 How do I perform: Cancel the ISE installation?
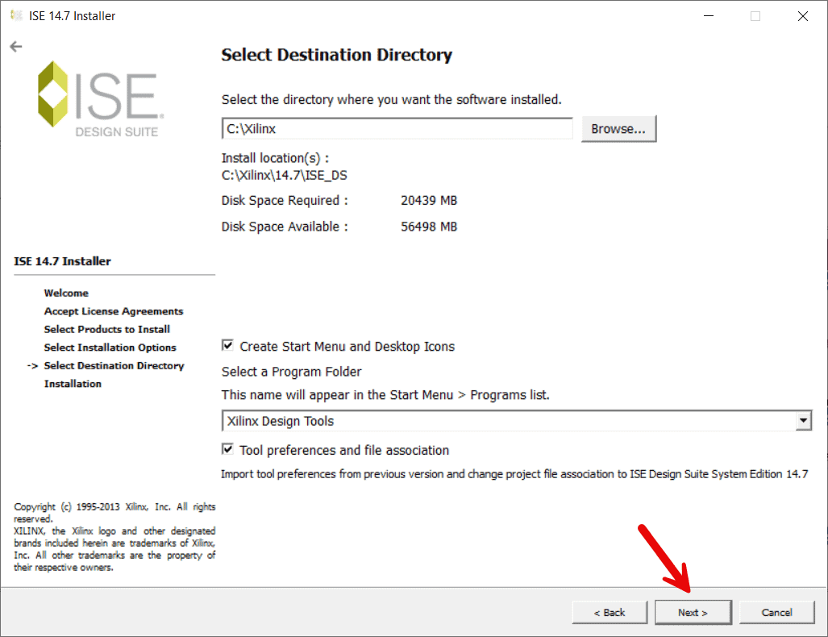pos(776,612)
